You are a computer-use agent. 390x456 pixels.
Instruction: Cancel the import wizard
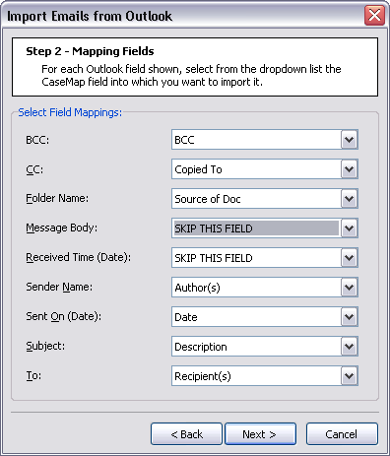point(342,434)
